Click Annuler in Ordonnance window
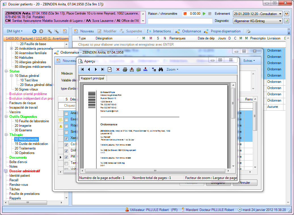The height and width of the screenshot is (215, 294). coord(245,183)
